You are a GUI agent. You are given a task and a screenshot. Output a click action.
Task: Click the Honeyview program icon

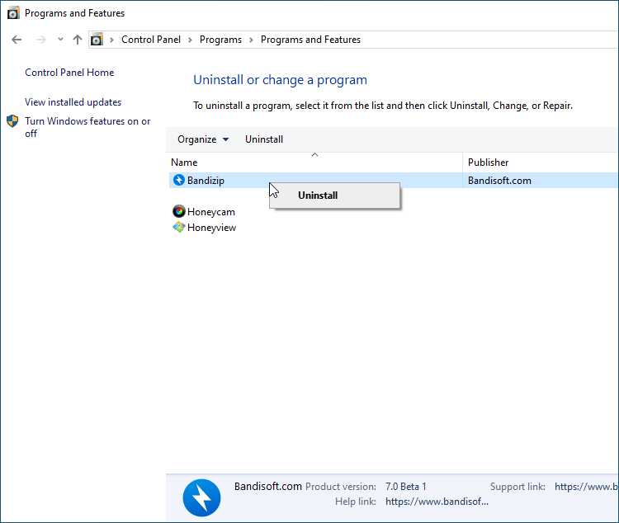pos(179,228)
